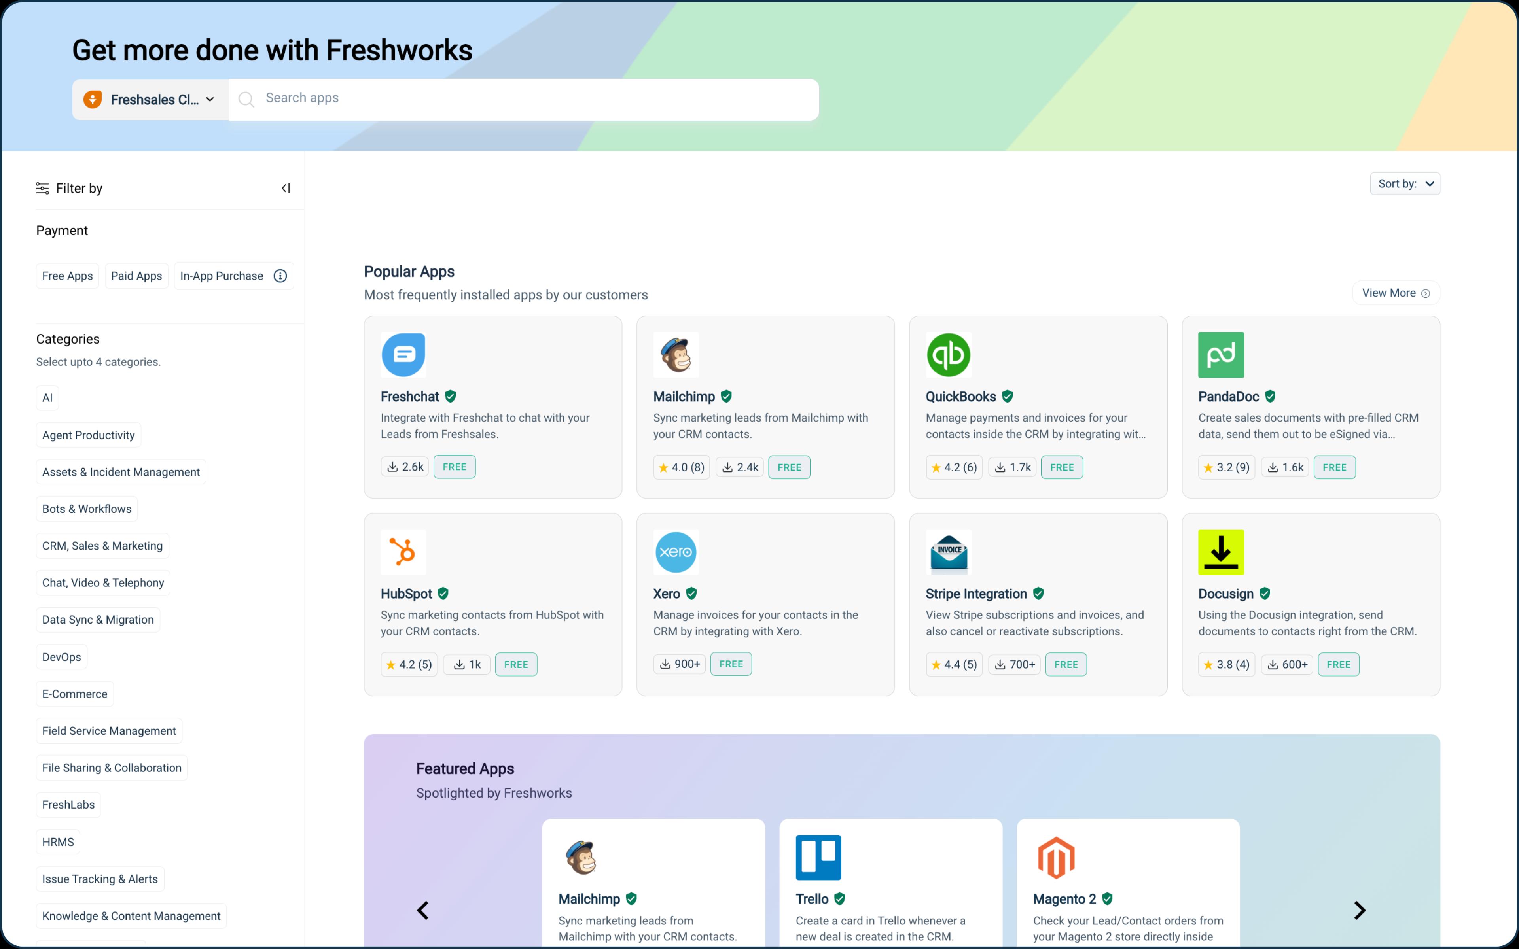
Task: Toggle the In-App Purchase filter
Action: click(x=233, y=276)
